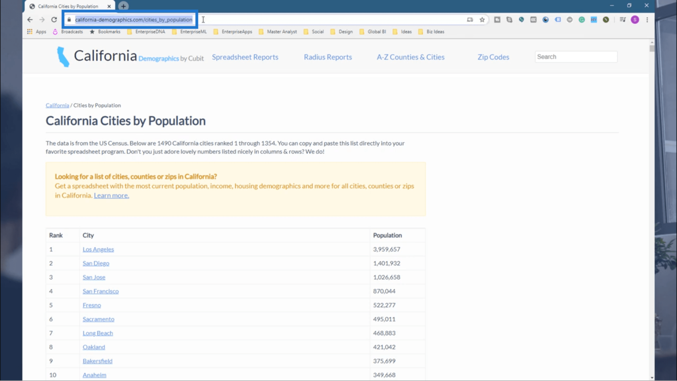The height and width of the screenshot is (381, 677).
Task: Open the purple profile avatar
Action: [635, 19]
